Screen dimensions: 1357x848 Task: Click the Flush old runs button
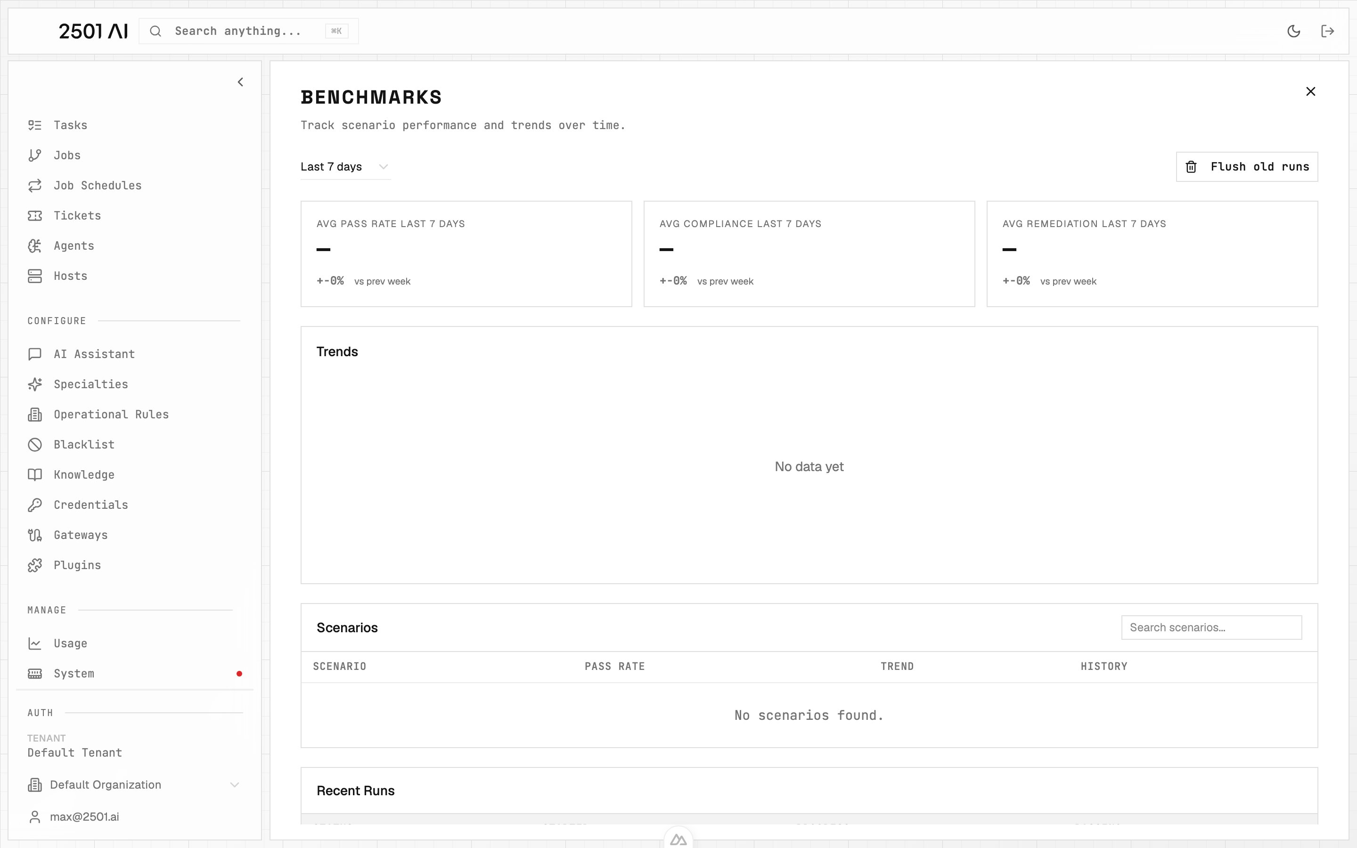(1247, 167)
